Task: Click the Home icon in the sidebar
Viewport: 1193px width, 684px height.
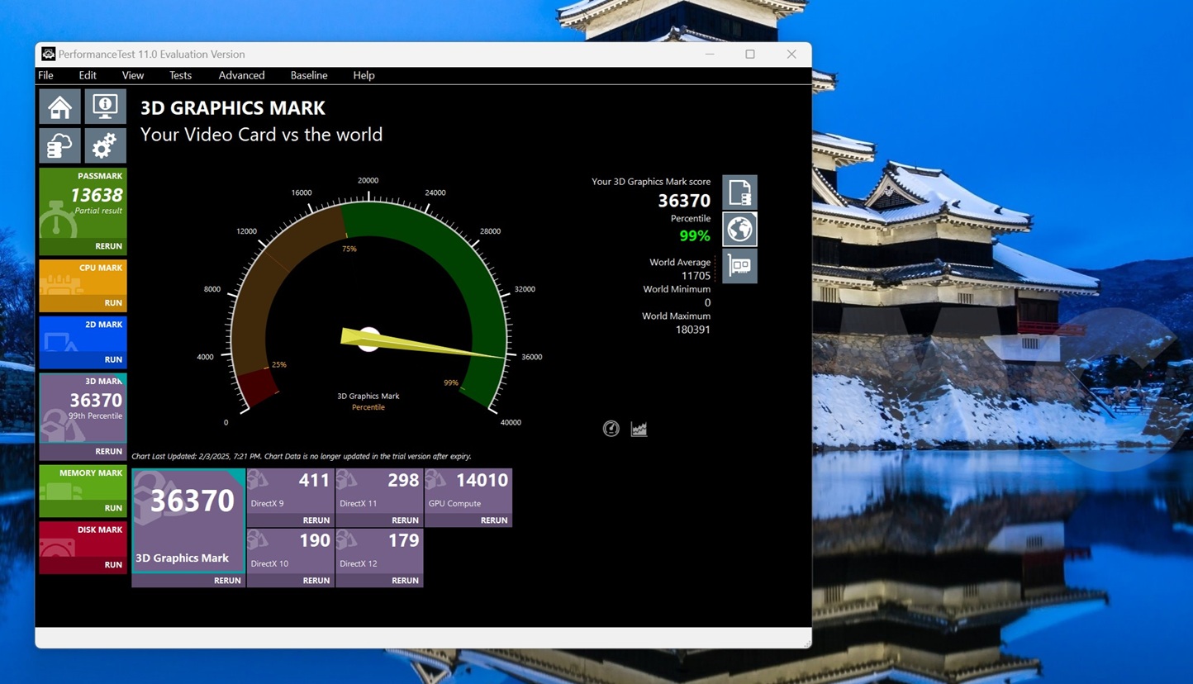Action: pos(59,106)
